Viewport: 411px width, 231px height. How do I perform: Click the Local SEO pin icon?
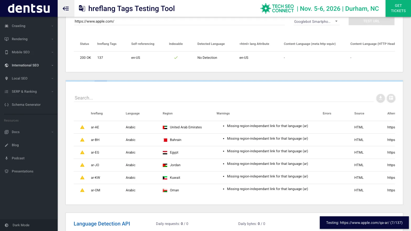[x=7, y=78]
